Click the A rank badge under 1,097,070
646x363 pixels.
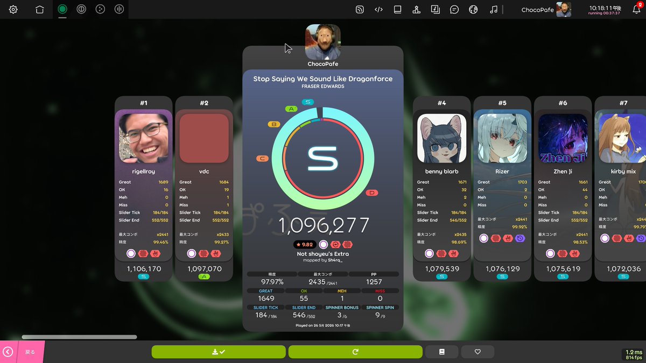click(204, 276)
